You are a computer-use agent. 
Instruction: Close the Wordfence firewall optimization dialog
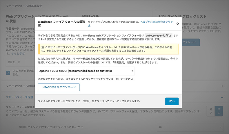(177, 24)
